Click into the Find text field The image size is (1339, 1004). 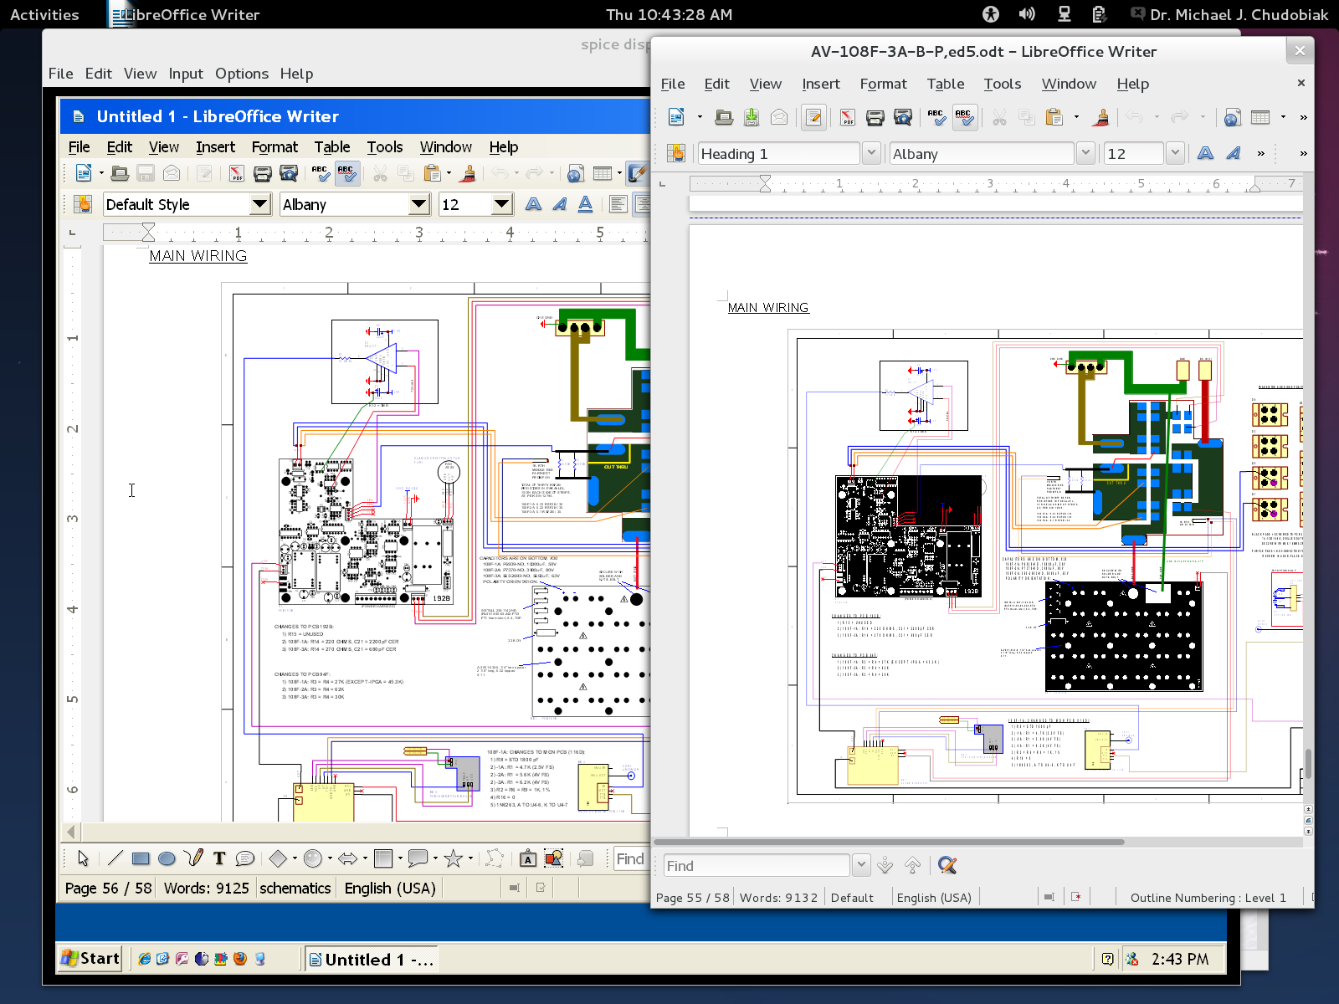tap(756, 865)
